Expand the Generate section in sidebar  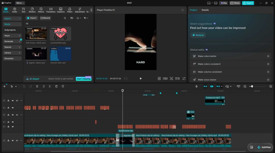click(x=12, y=41)
